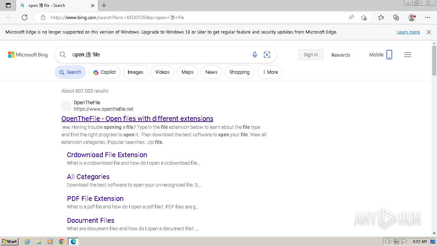Image resolution: width=437 pixels, height=246 pixels.
Task: Go back to the previous page
Action: coord(10,17)
